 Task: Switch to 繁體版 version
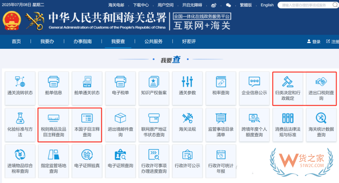point(246,5)
